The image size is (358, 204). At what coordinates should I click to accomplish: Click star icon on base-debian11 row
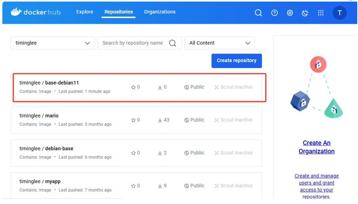point(133,87)
